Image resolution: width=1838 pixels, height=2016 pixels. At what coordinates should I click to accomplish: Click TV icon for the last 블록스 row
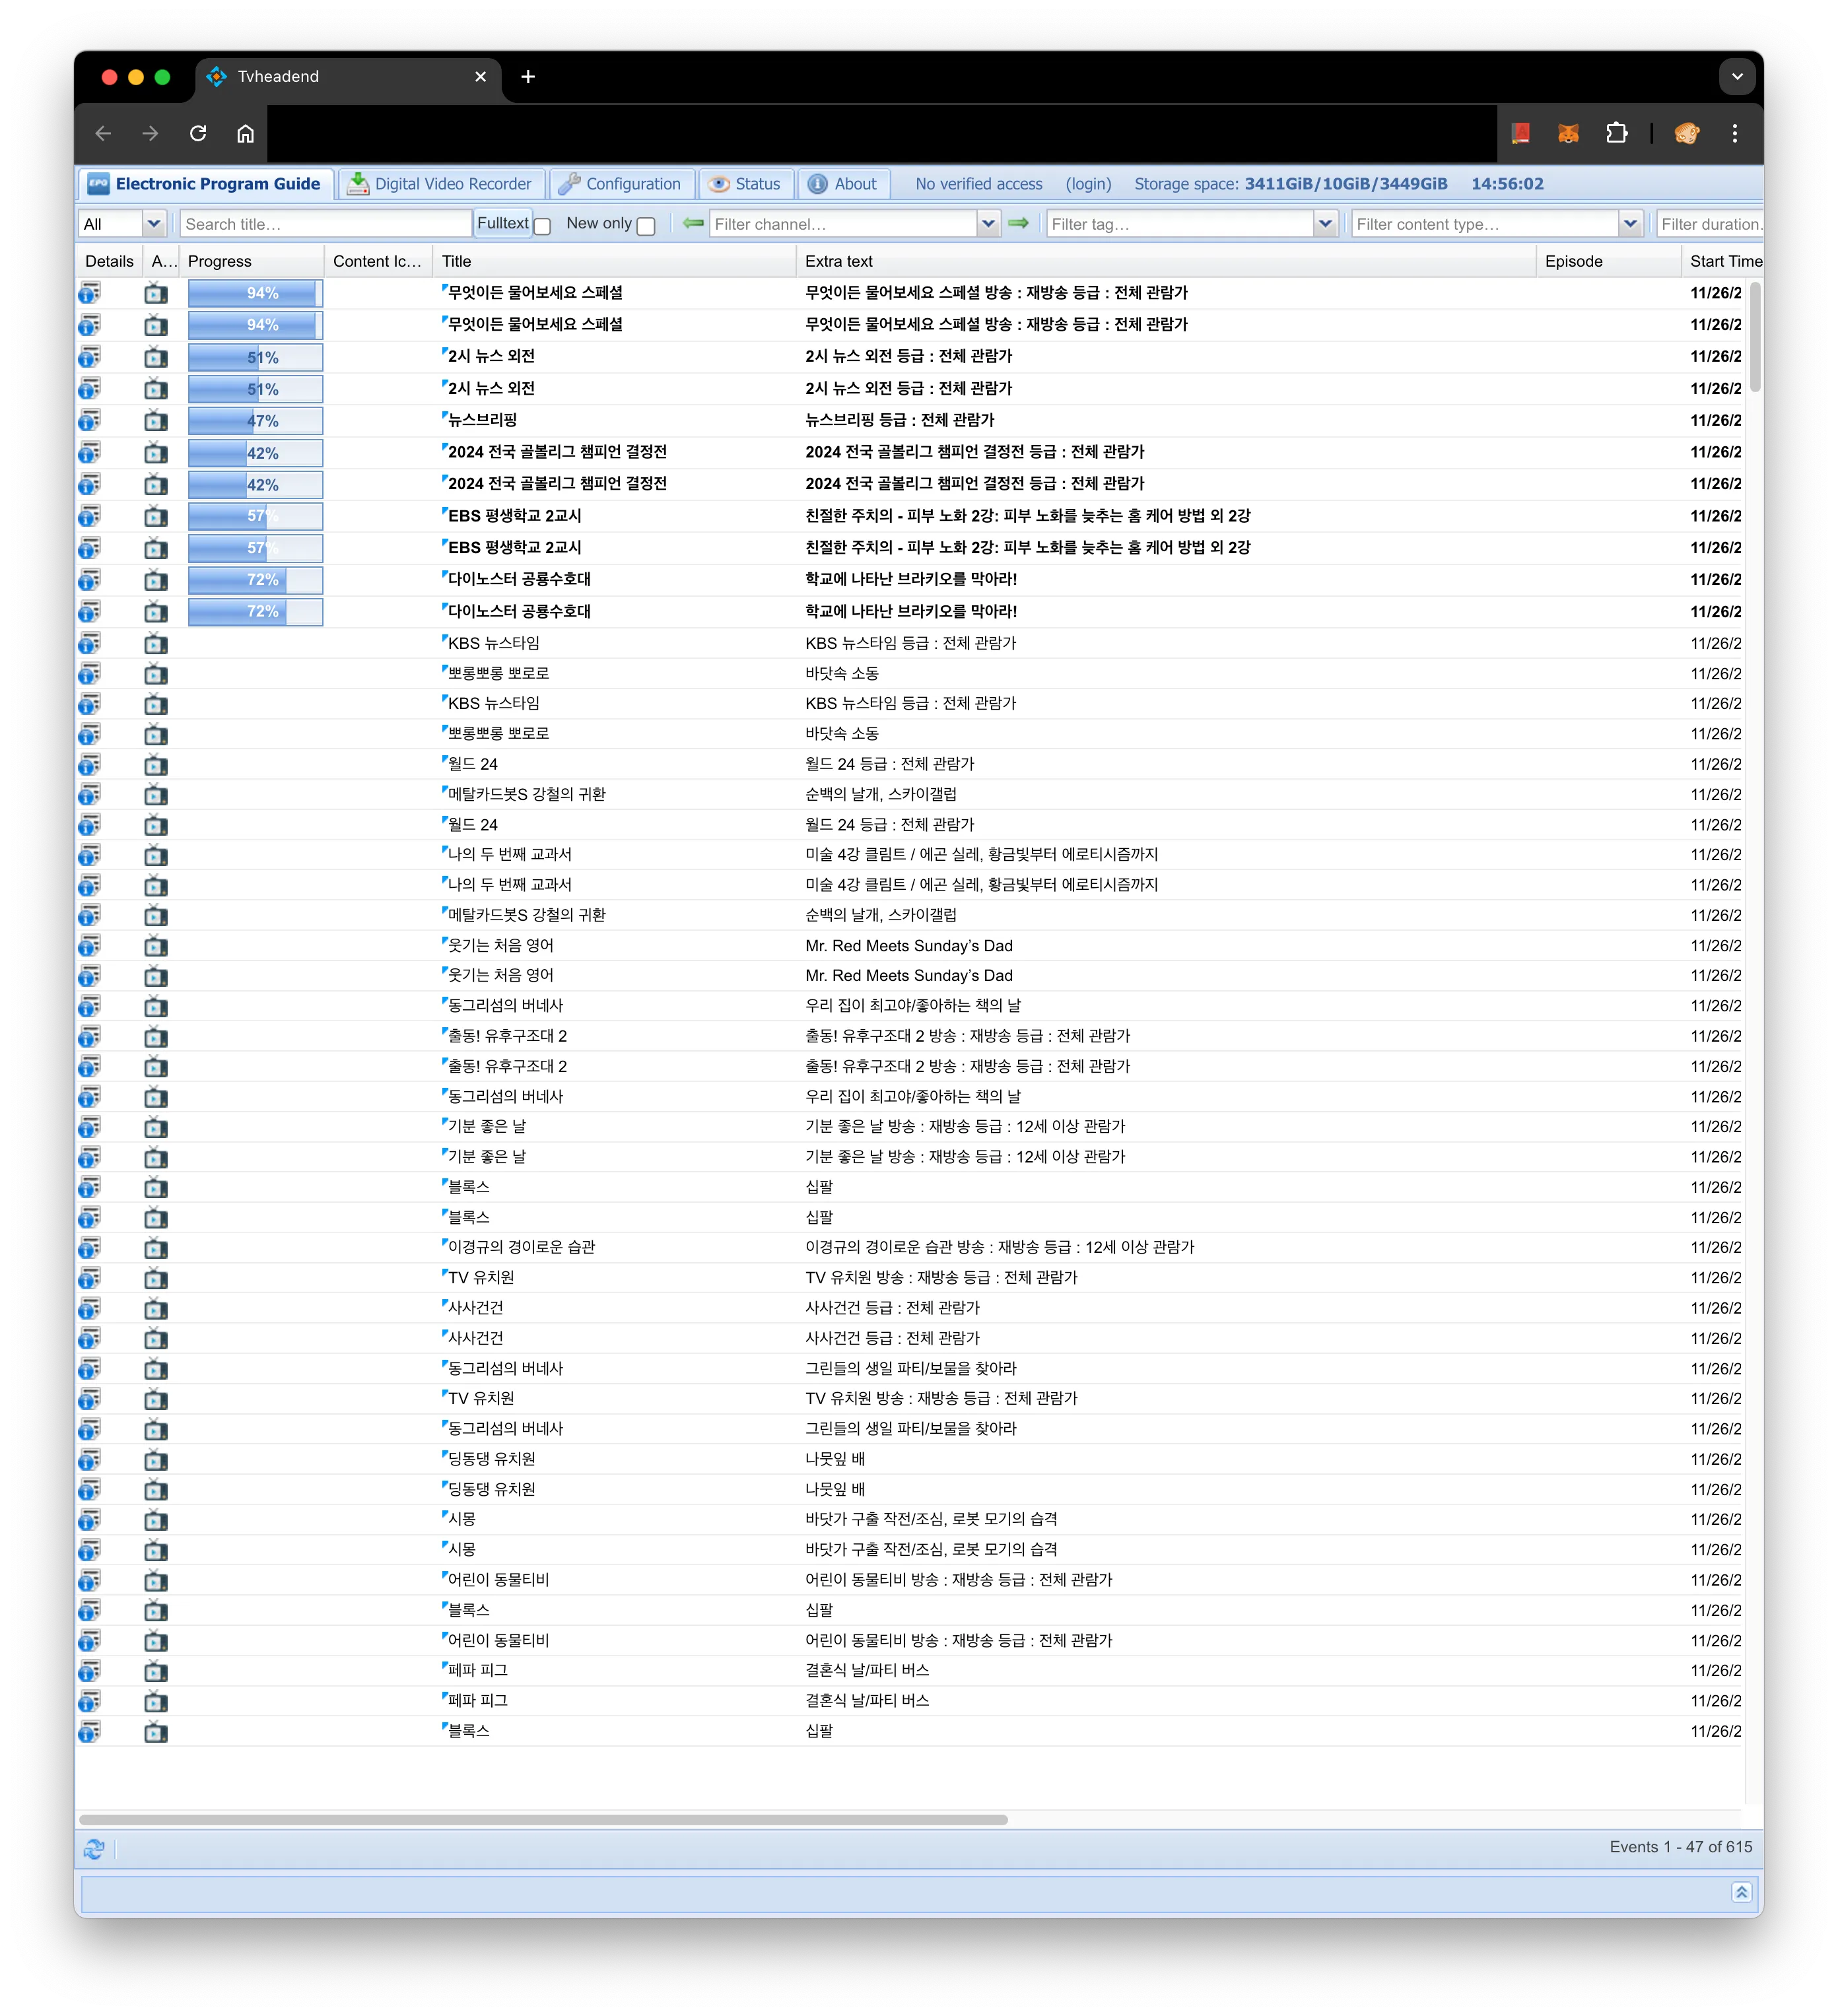(x=156, y=1732)
